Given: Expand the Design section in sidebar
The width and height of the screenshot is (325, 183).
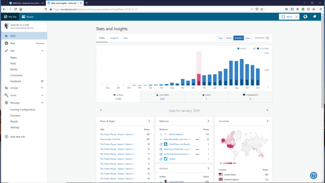Looking at the screenshot, I should click(x=42, y=88).
